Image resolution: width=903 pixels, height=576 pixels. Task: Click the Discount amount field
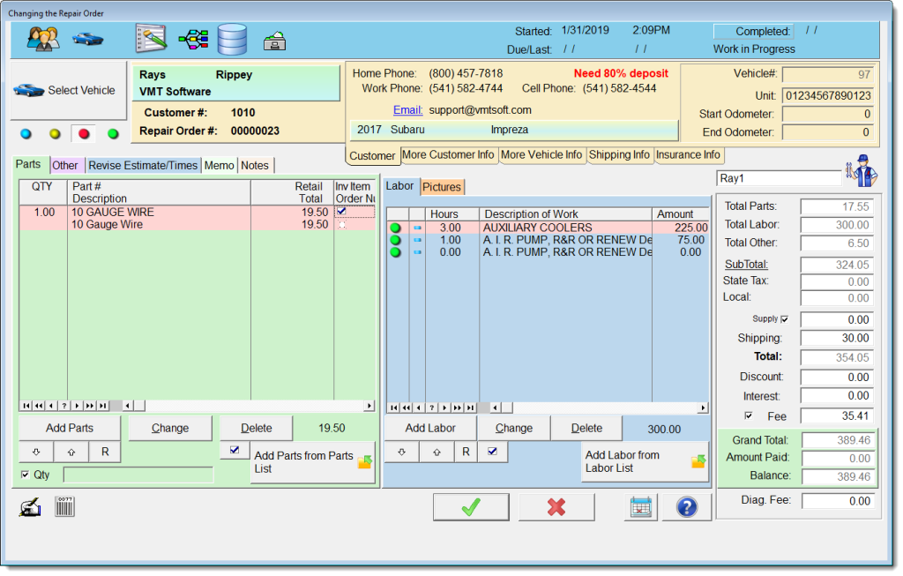837,377
